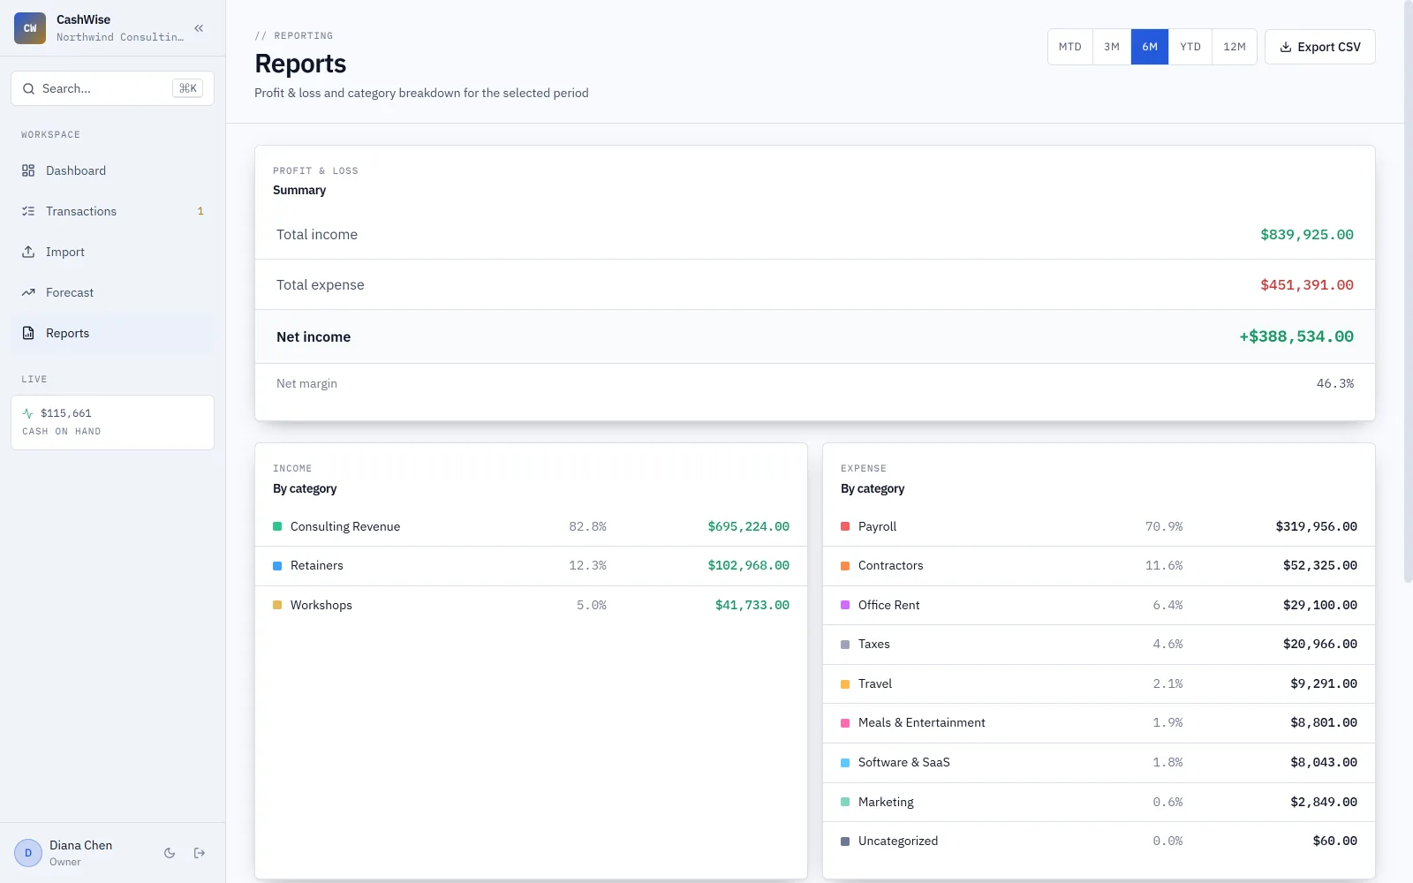The image size is (1413, 883).
Task: Click Consulting Revenue percentage 82.8%
Action: pyautogui.click(x=587, y=526)
